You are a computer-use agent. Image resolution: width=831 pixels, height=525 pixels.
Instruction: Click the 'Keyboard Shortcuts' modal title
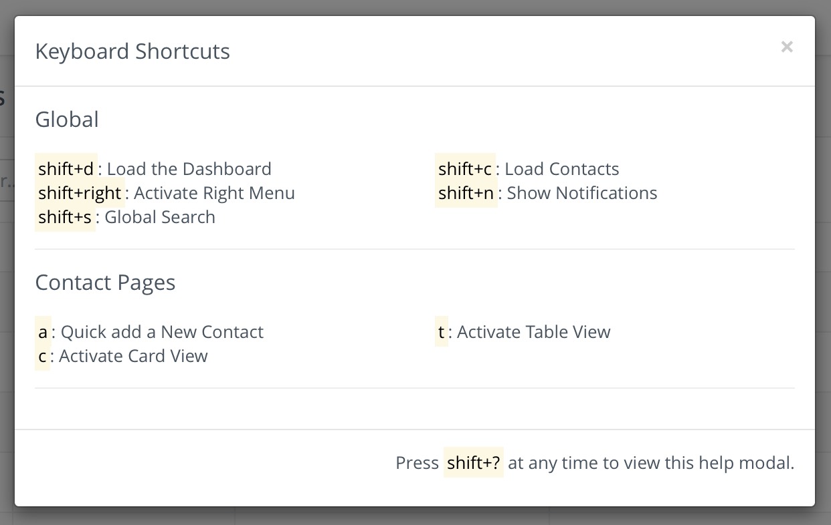(x=132, y=51)
